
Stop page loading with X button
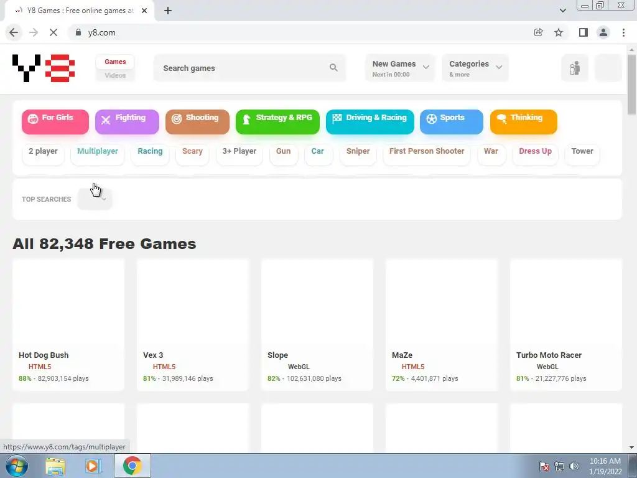coord(53,32)
